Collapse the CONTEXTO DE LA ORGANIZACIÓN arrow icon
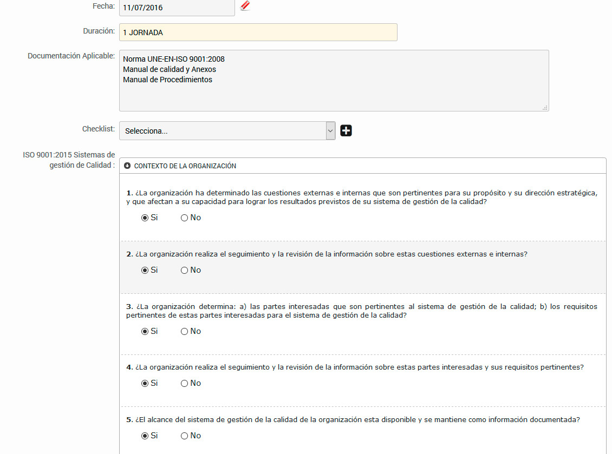 [127, 166]
